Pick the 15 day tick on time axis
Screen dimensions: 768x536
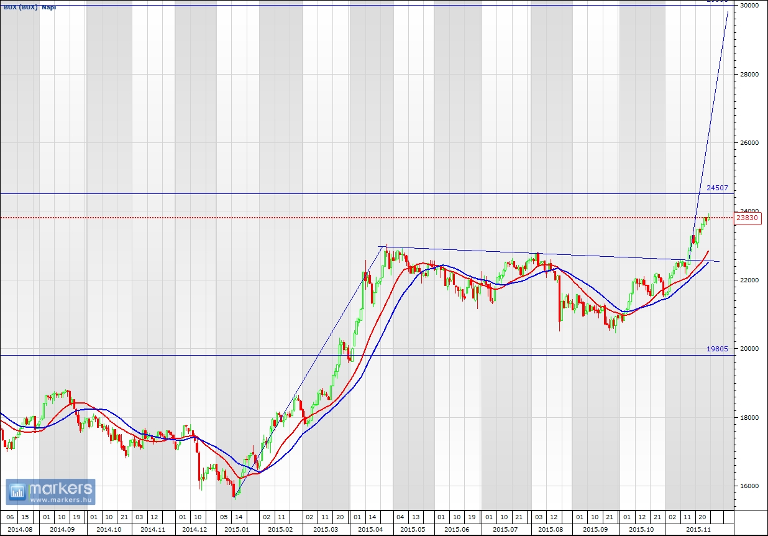pos(24,517)
